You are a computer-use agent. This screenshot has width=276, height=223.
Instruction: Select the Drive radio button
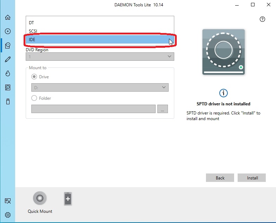point(34,77)
